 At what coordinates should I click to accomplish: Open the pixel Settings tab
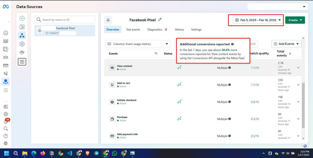point(196,30)
